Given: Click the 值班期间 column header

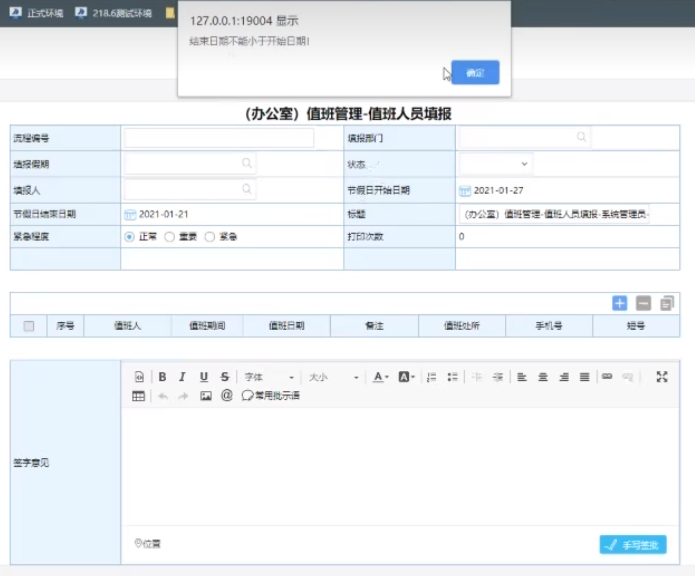Looking at the screenshot, I should click(207, 326).
